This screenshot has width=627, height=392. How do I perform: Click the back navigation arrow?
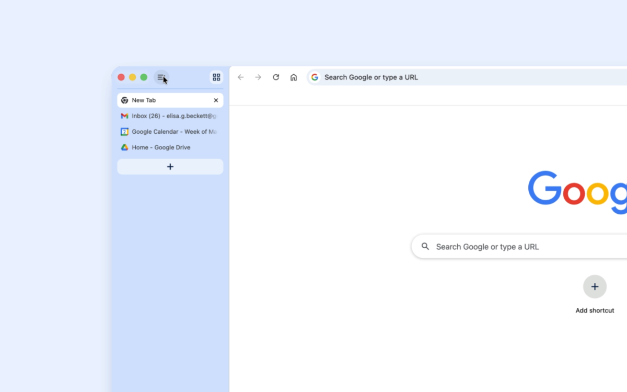240,77
